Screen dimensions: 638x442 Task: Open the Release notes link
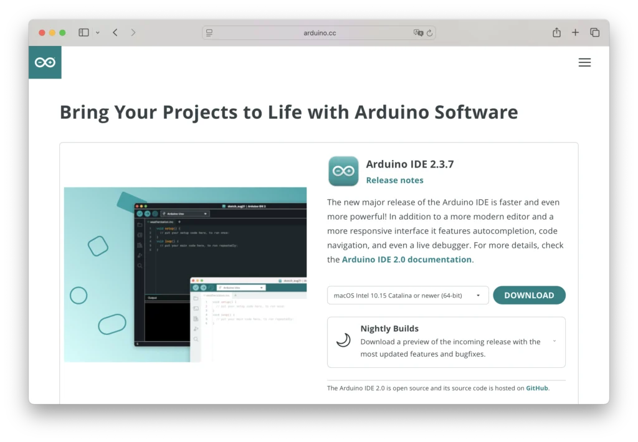394,181
